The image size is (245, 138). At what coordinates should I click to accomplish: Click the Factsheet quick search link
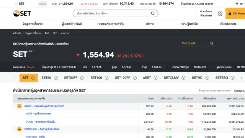206,13
